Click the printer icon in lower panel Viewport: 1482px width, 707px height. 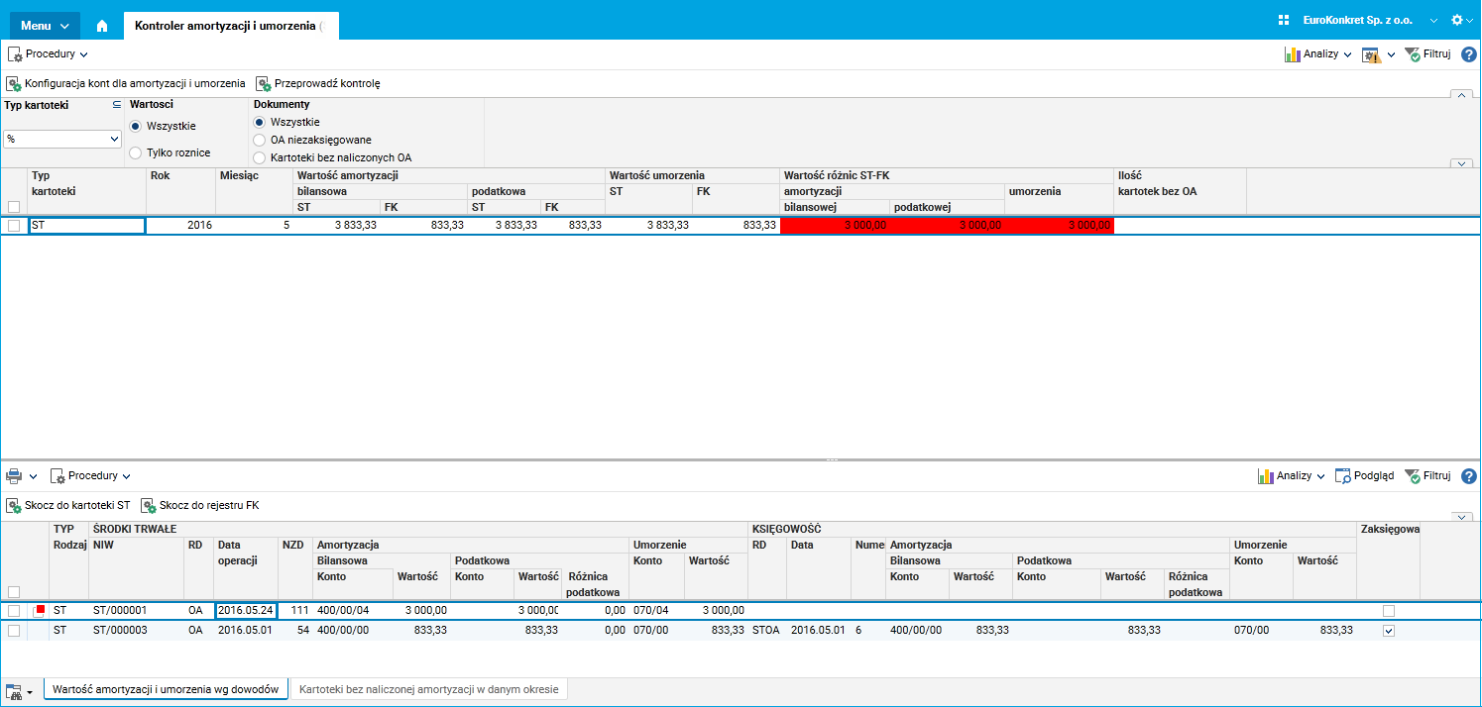coord(14,476)
